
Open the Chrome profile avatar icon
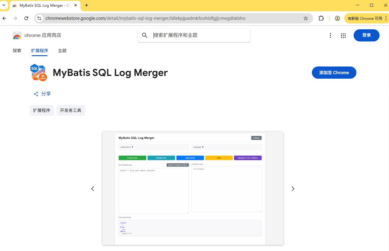tap(337, 18)
